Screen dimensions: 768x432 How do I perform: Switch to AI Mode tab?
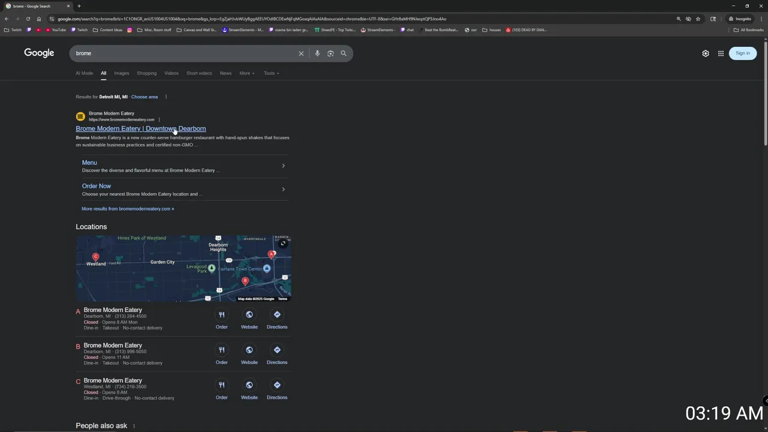(84, 73)
